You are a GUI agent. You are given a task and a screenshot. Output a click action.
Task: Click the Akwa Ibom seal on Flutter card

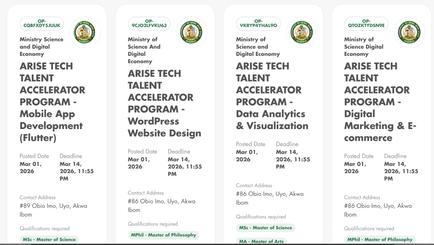85,32
